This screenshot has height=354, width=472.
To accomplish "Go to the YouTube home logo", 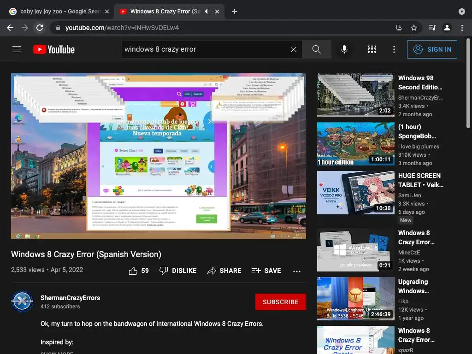I will (54, 49).
